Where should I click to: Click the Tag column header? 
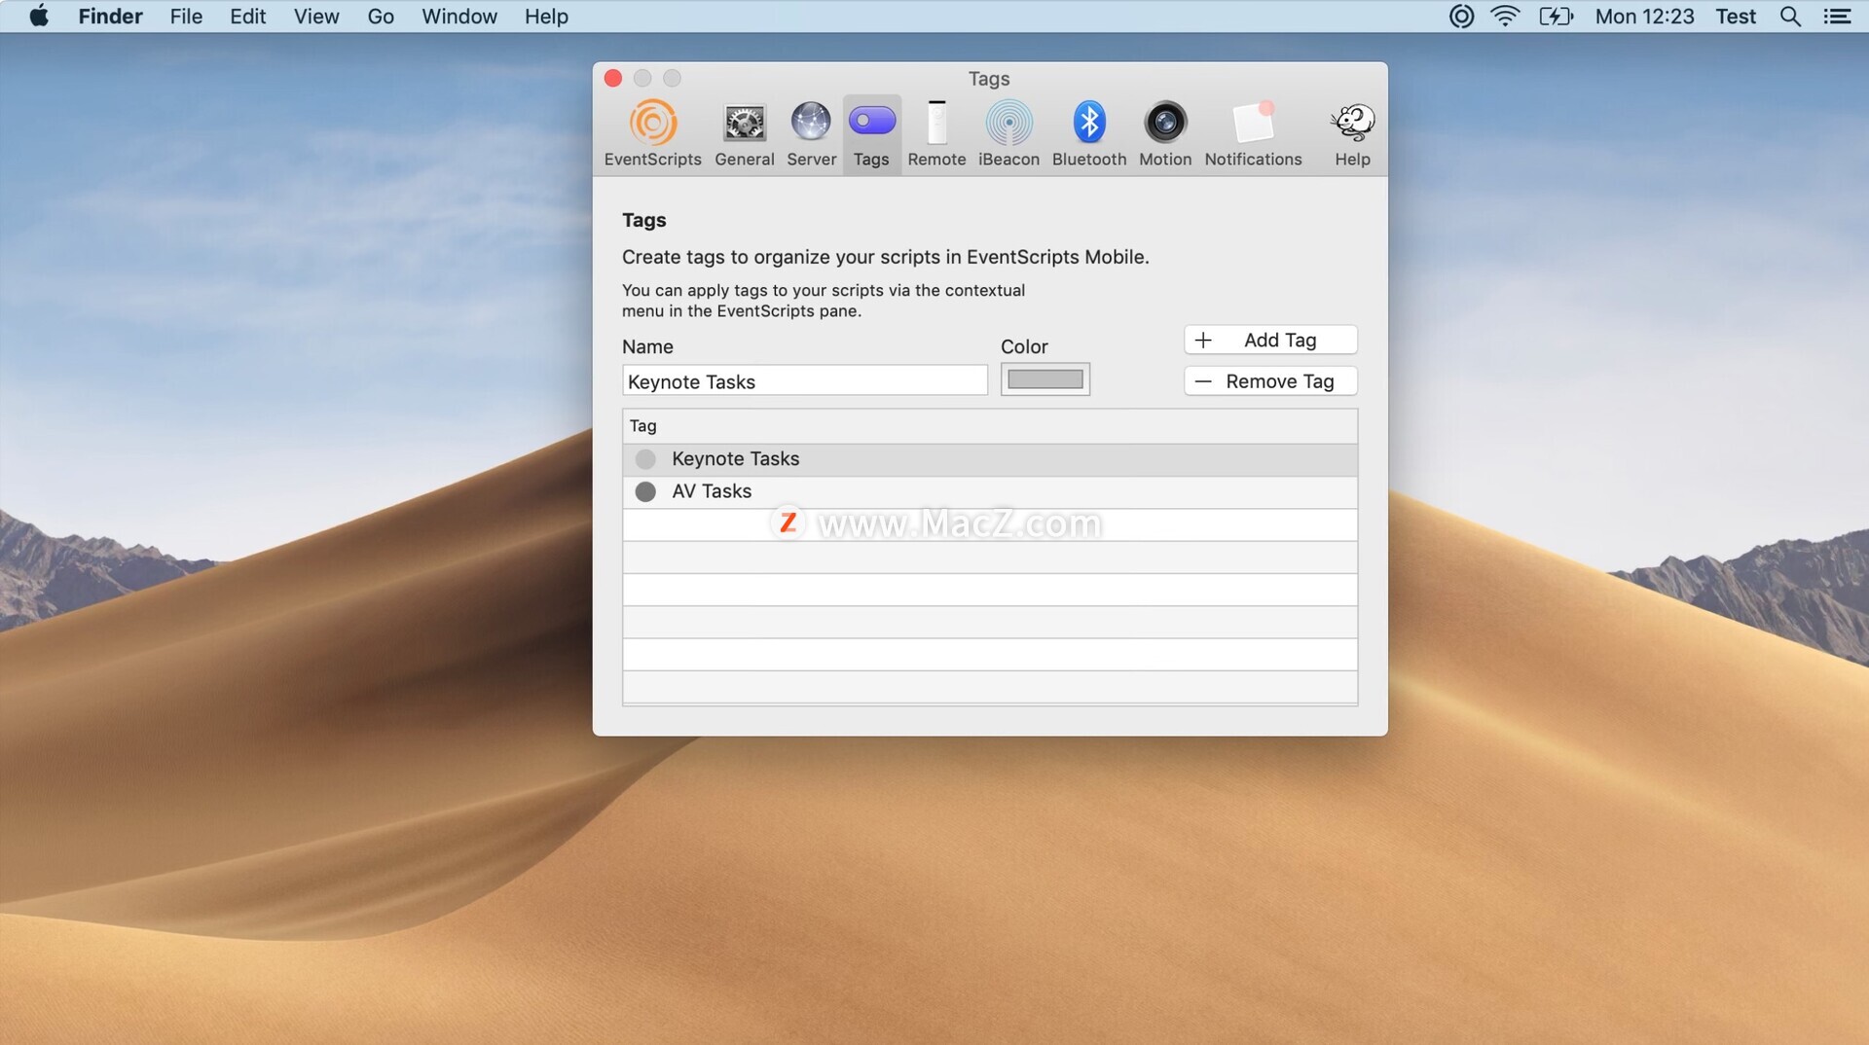click(990, 426)
